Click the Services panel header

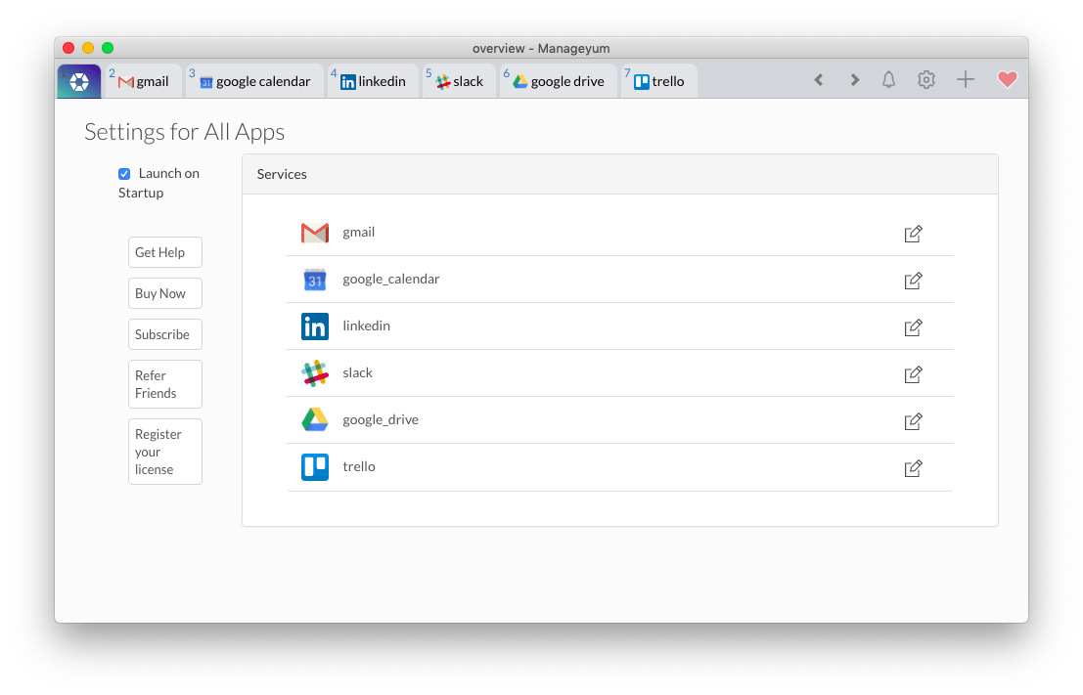pyautogui.click(x=619, y=175)
